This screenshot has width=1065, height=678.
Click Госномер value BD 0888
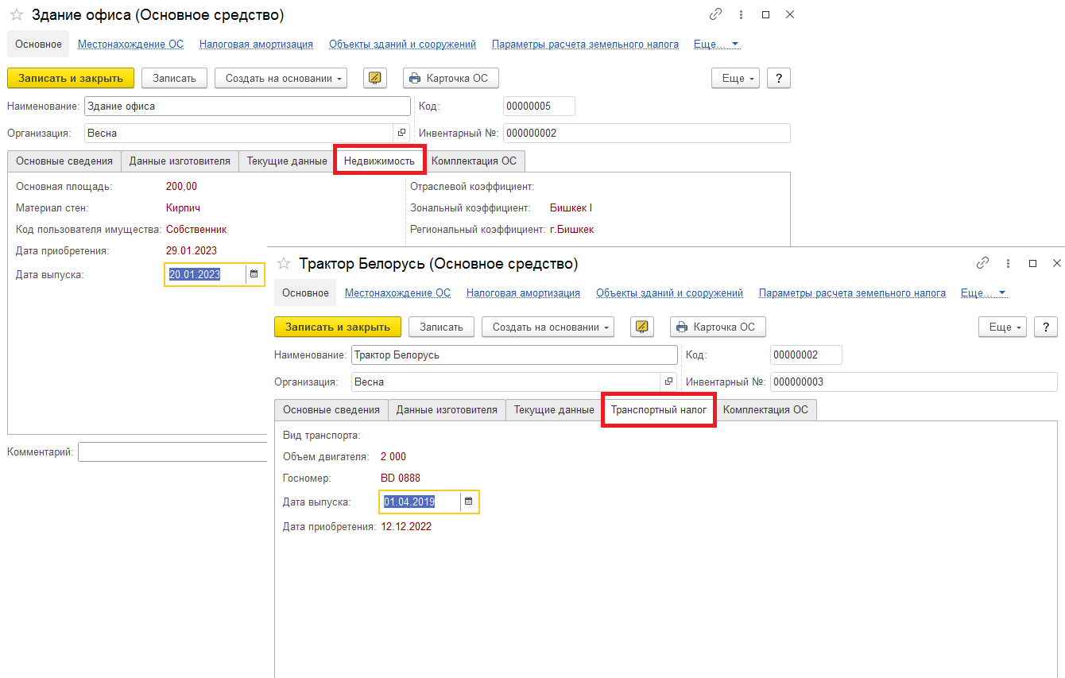(401, 478)
